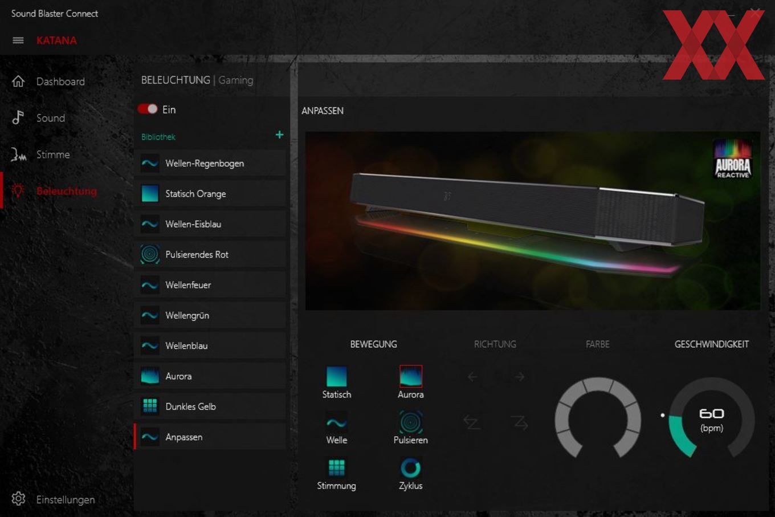Click the Statisch Orange preset icon

point(150,193)
